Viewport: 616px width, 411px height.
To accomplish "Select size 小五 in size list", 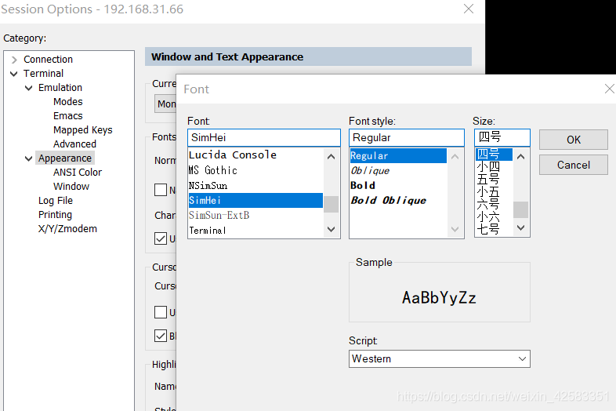I will [494, 192].
